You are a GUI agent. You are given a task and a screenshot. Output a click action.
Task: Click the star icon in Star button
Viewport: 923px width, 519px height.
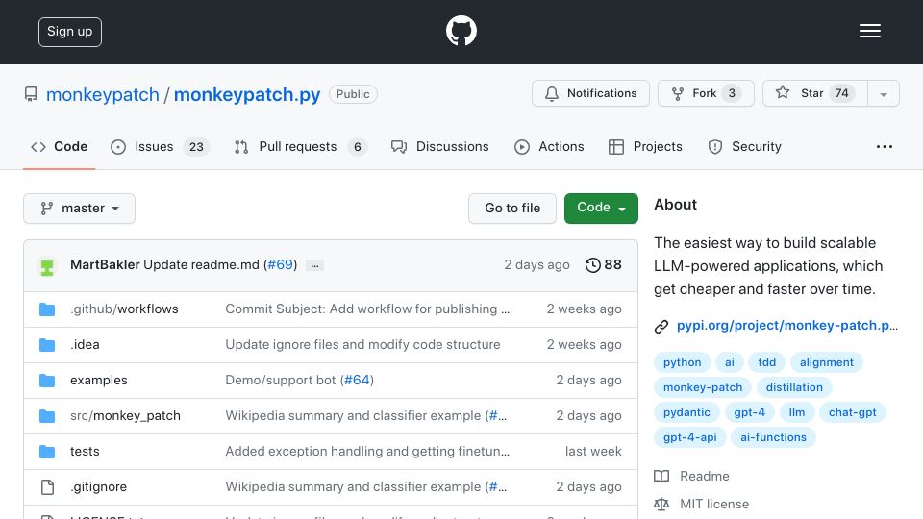click(783, 92)
